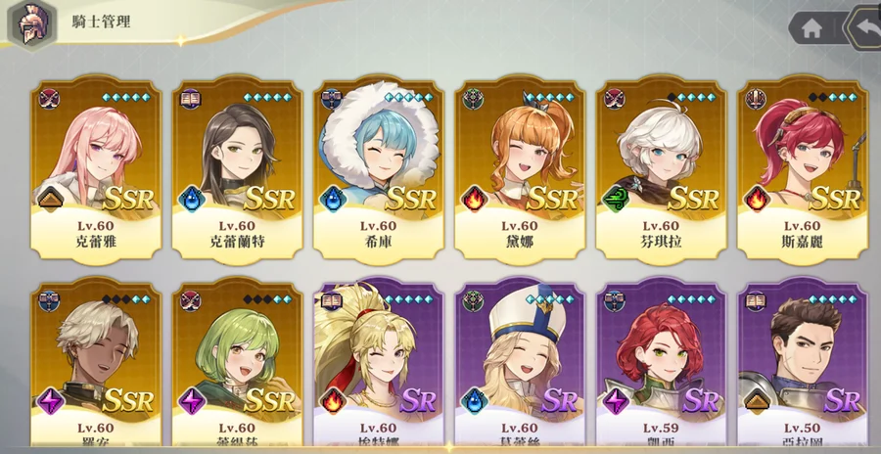Click the home icon button
This screenshot has height=454, width=881.
811,28
